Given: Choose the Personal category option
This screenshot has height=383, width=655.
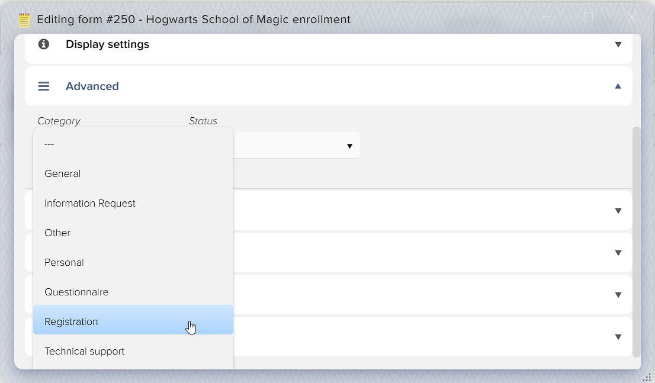Looking at the screenshot, I should (133, 263).
